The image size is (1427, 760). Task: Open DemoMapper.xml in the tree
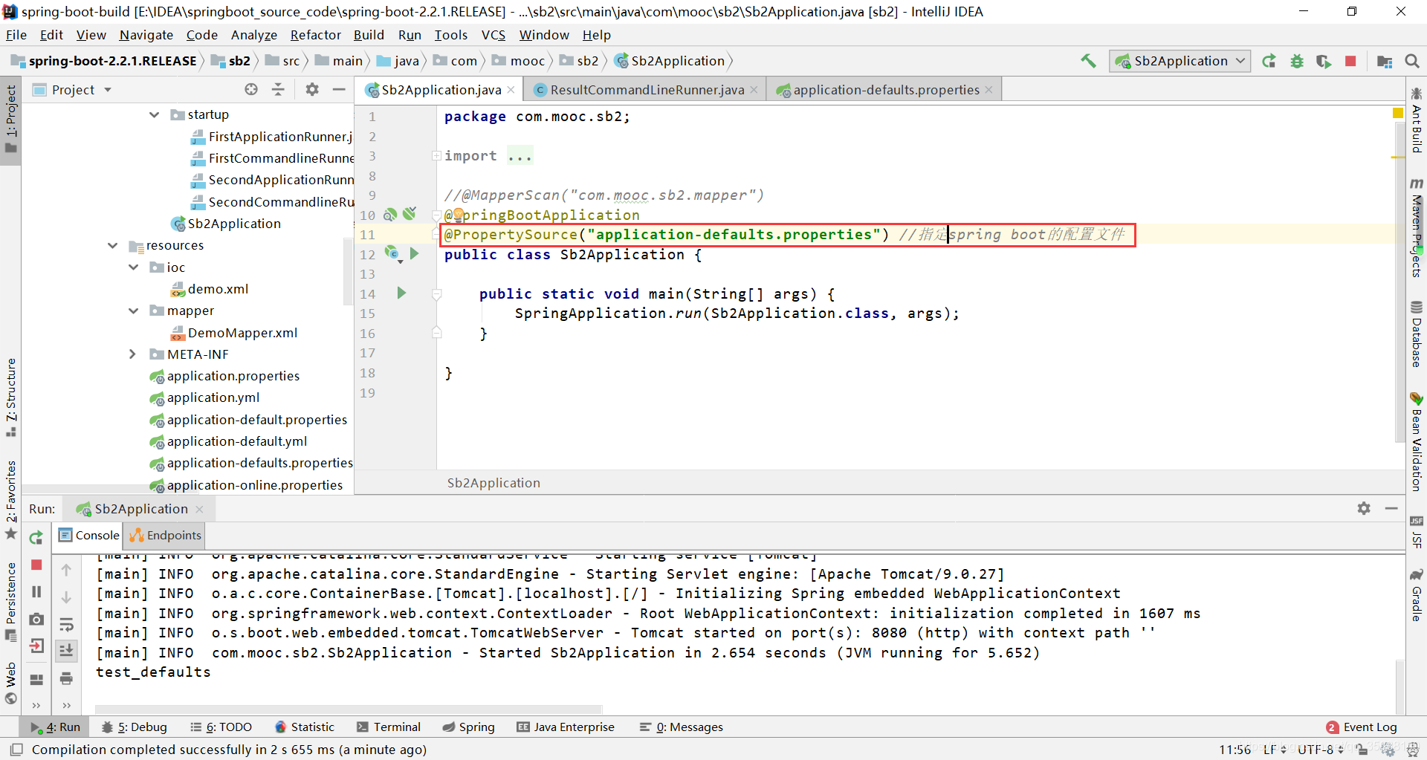tap(234, 333)
